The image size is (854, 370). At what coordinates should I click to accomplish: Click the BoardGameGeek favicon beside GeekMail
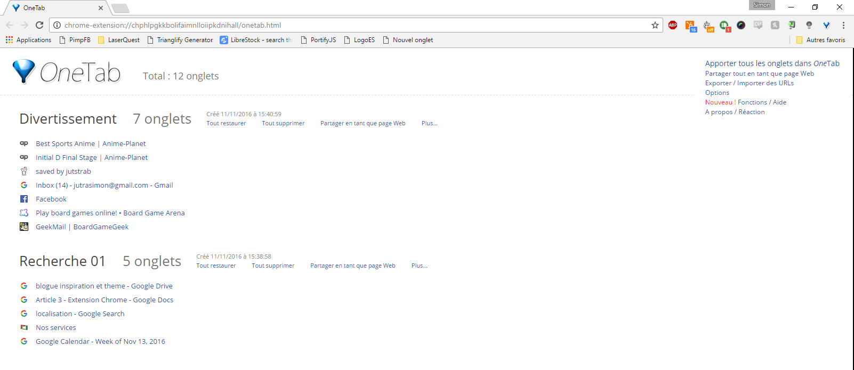[x=24, y=227]
